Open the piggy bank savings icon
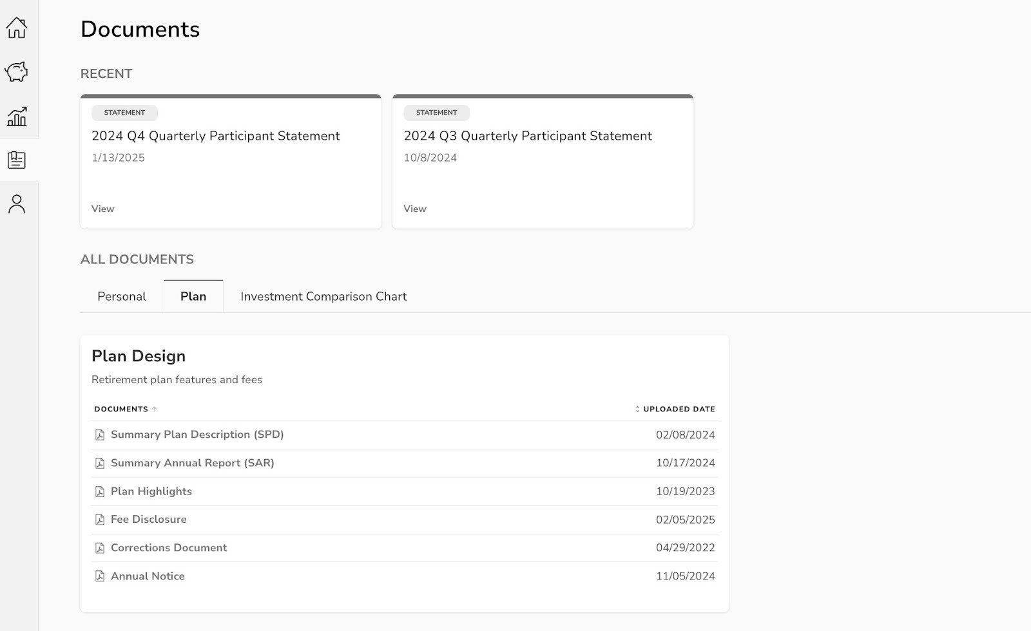This screenshot has height=631, width=1031. click(x=17, y=71)
